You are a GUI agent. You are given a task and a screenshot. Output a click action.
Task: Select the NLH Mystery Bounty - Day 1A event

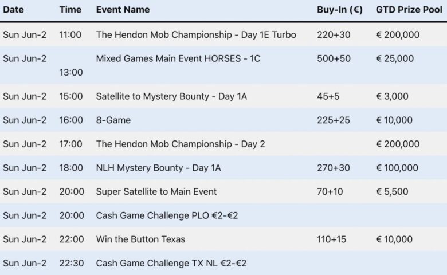158,168
